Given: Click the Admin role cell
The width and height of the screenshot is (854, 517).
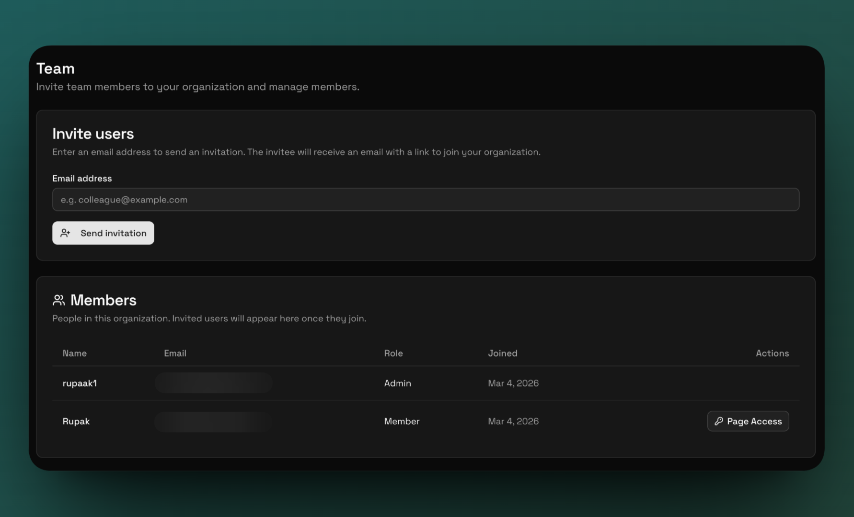Looking at the screenshot, I should tap(397, 383).
